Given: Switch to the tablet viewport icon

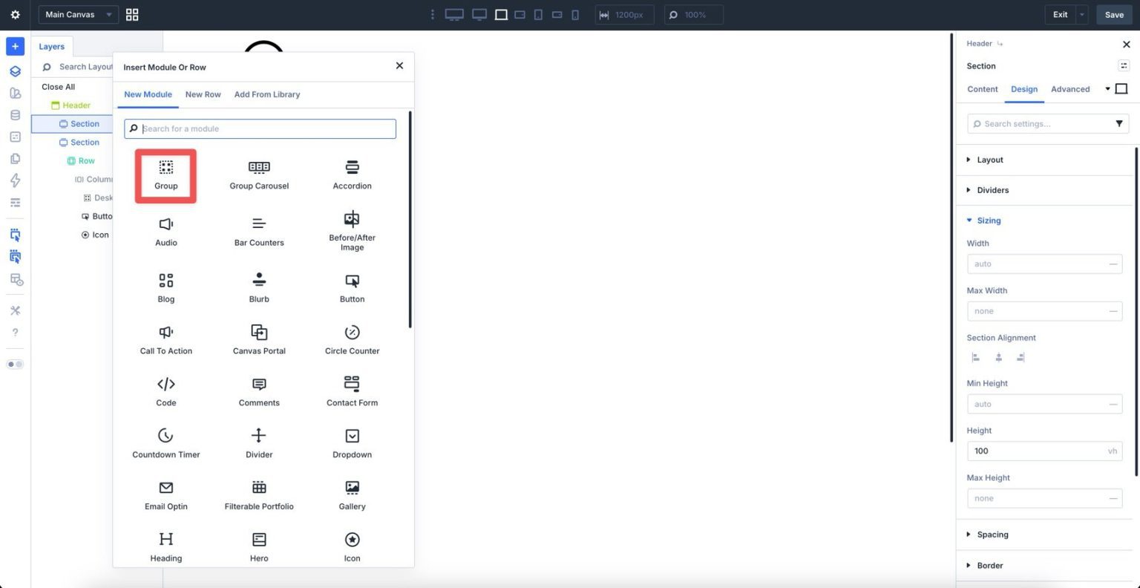Looking at the screenshot, I should (538, 15).
